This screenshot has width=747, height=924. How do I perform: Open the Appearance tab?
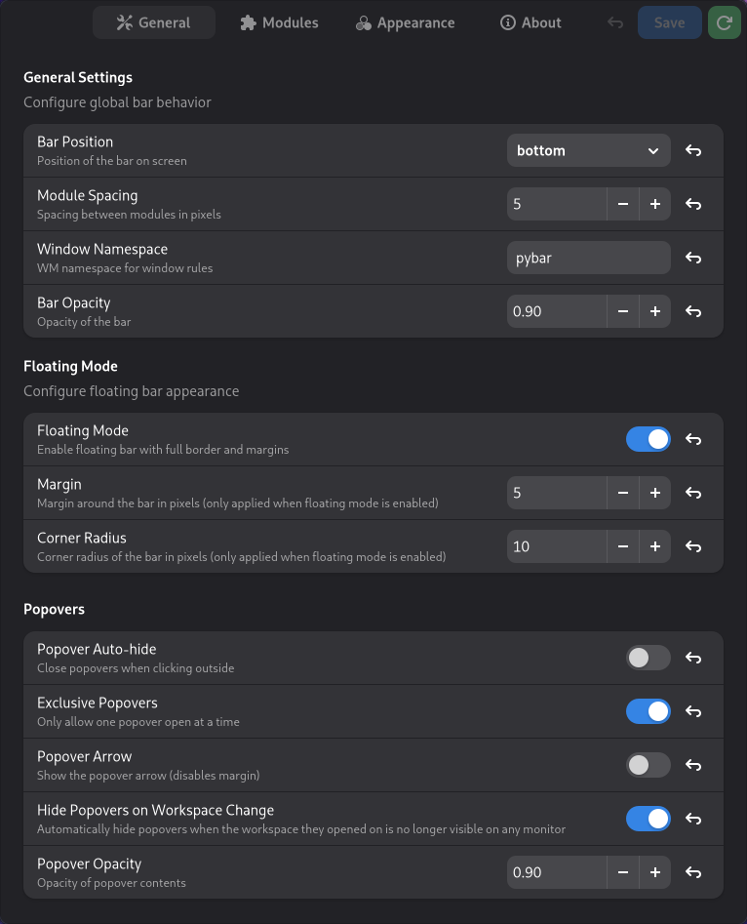tap(405, 22)
